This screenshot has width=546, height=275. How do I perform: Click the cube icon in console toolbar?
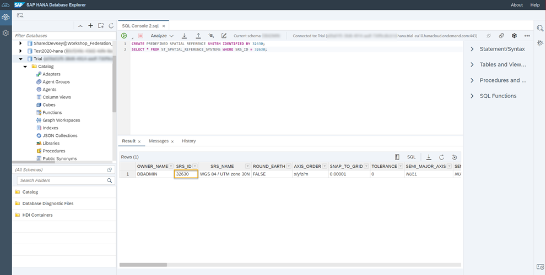tap(514, 35)
